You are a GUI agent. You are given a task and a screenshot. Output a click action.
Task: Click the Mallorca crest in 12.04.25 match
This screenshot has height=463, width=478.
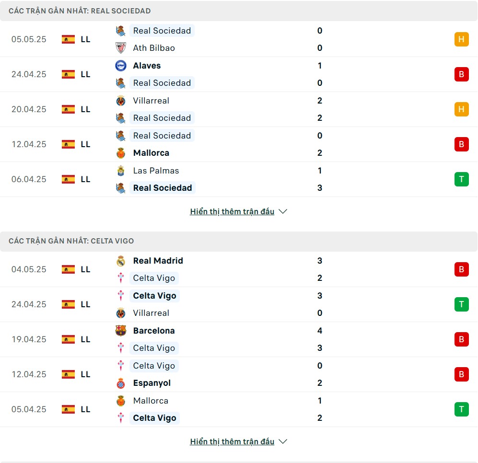121,153
